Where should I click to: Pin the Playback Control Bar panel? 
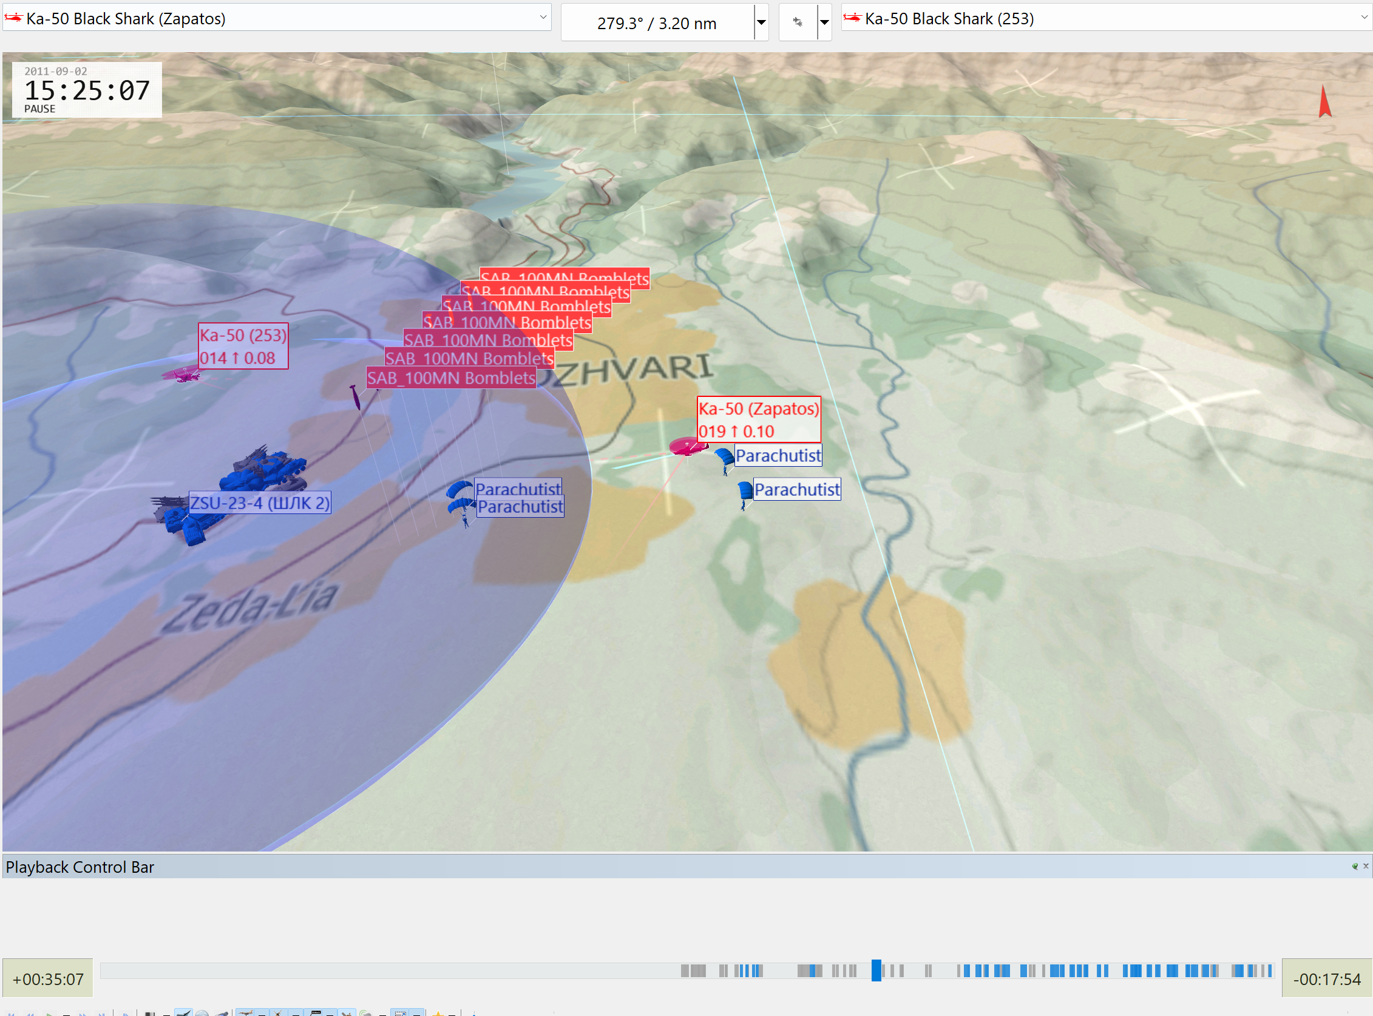click(x=1355, y=866)
